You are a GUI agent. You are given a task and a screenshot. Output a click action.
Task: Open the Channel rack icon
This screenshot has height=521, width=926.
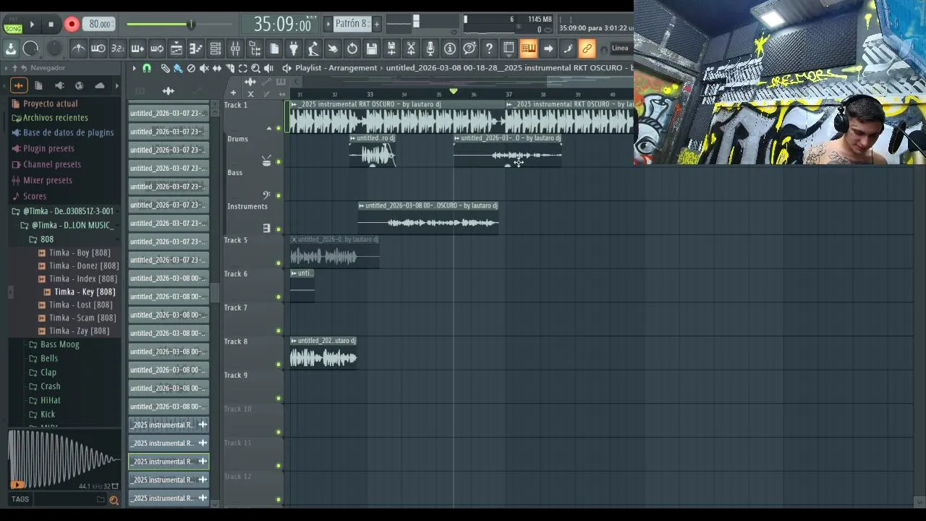216,48
